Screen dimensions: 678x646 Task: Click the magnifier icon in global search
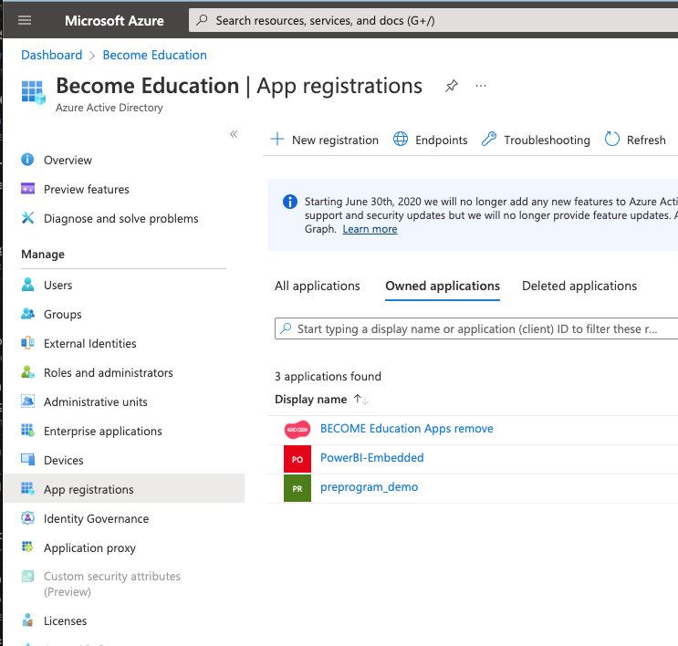click(x=202, y=20)
